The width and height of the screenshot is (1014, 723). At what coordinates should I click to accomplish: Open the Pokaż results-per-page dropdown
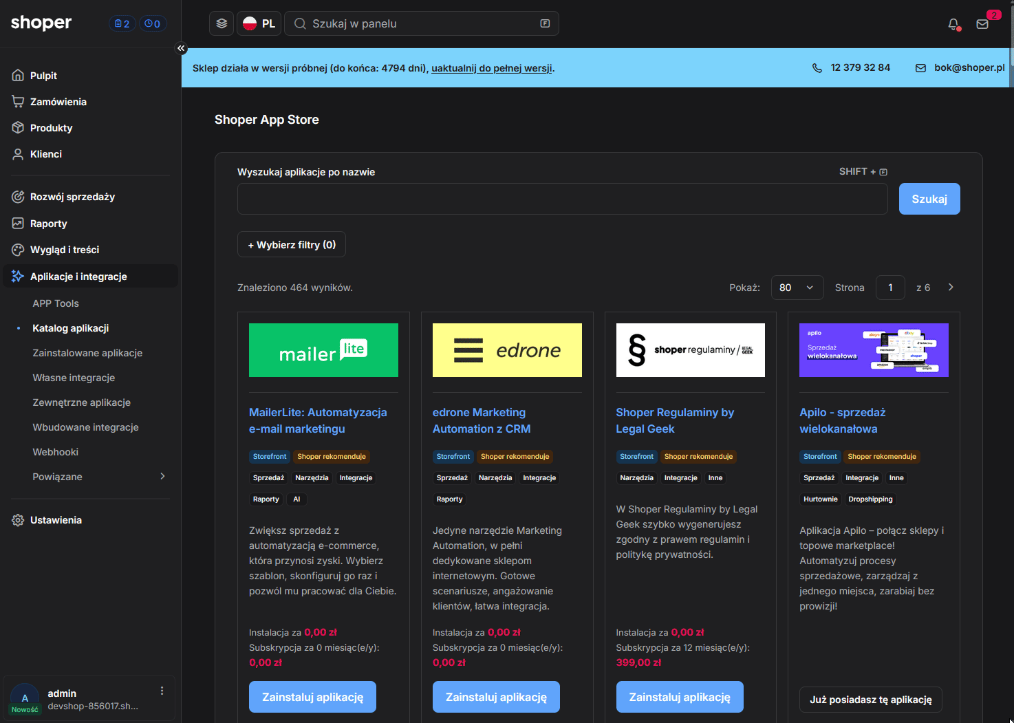tap(797, 288)
